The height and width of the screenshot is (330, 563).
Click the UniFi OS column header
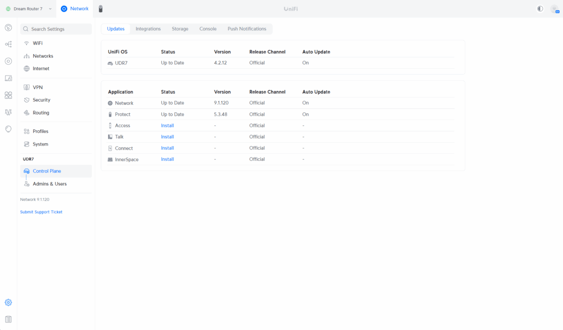pyautogui.click(x=118, y=52)
